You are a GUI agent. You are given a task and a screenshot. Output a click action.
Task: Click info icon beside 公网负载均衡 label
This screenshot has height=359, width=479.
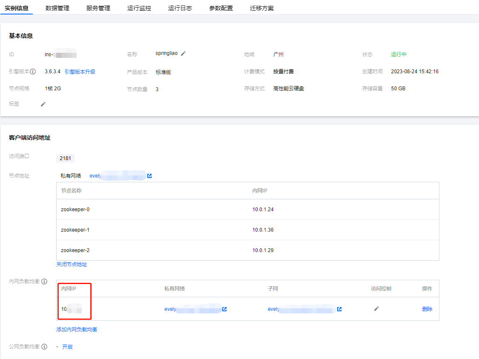[44, 347]
